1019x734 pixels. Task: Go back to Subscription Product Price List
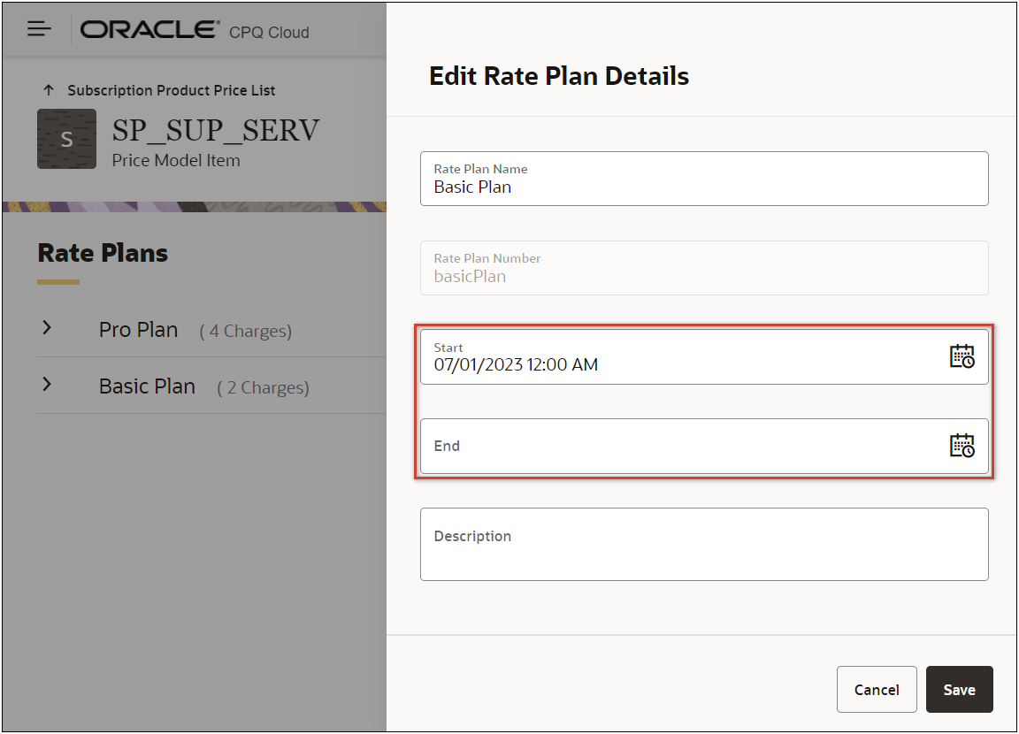(171, 90)
